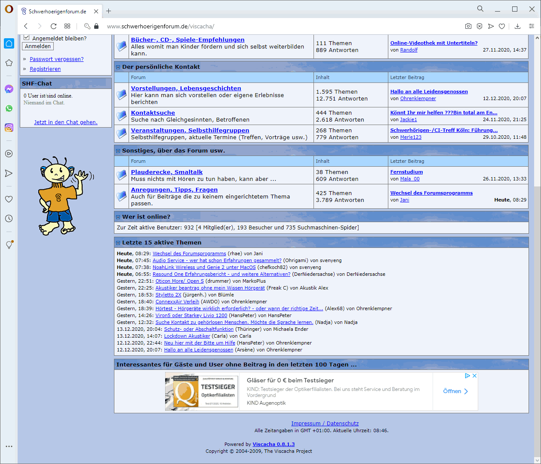Take a snapshot with the camera icon
Viewport: 541px width, 464px height.
468,26
